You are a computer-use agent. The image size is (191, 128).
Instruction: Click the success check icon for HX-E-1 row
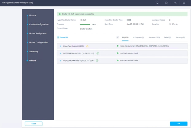(x=97, y=61)
